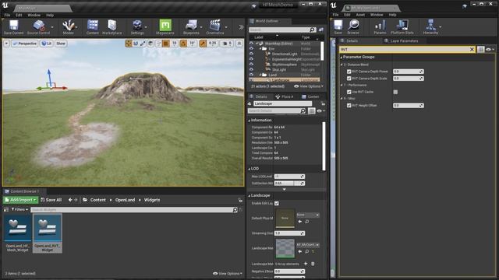The image size is (499, 280).
Task: Open the Blueprints toolbar button
Action: tap(191, 27)
